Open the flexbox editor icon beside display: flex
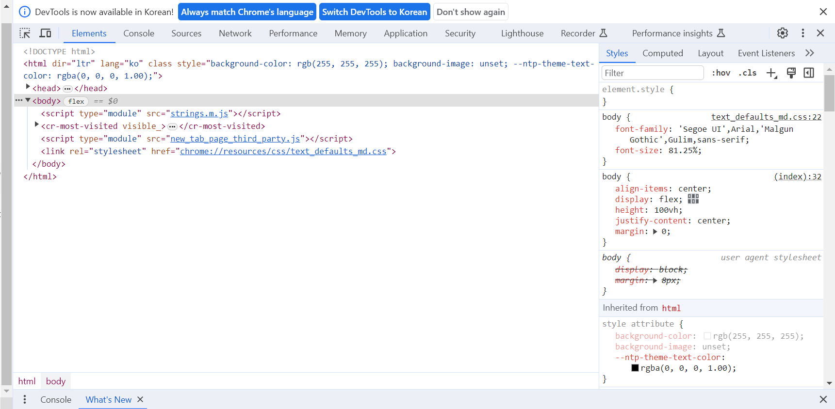 click(x=693, y=199)
